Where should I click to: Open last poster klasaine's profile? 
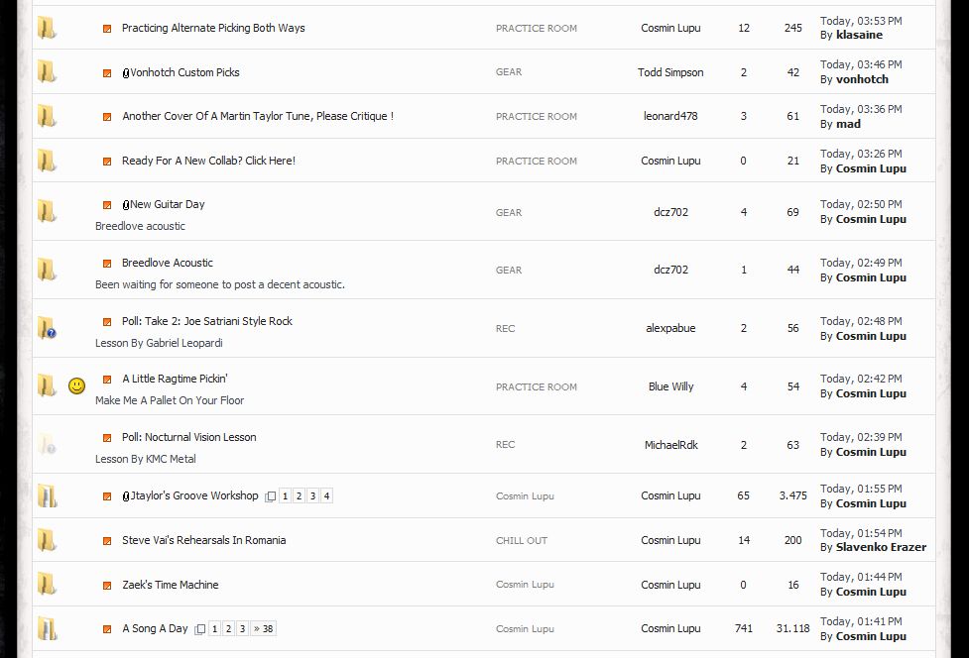click(x=859, y=36)
